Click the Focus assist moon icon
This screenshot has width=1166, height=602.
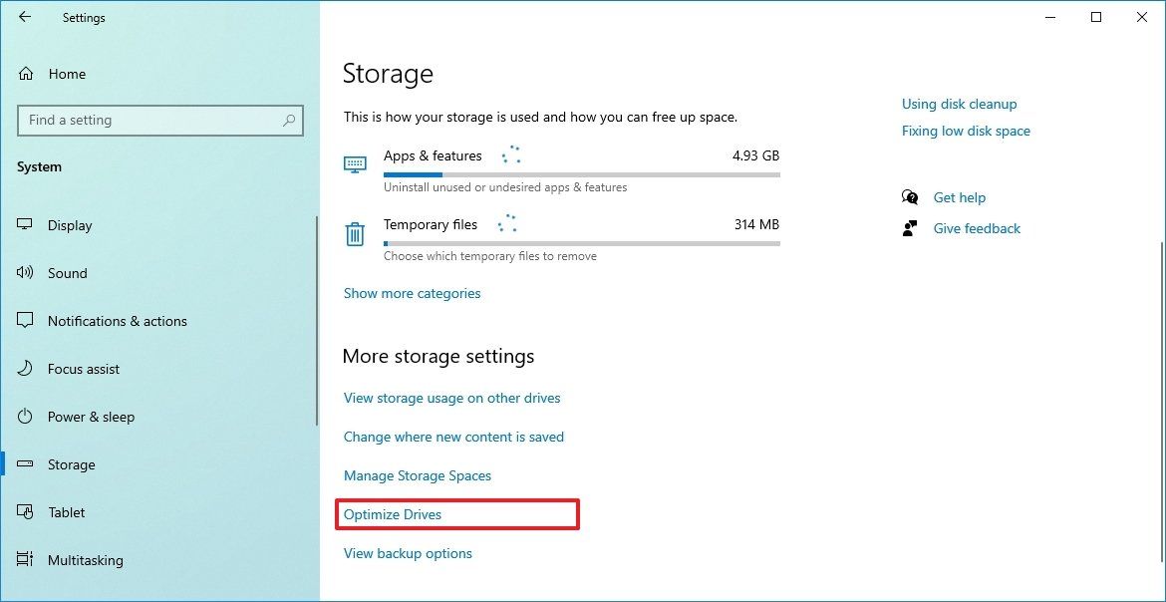(x=24, y=369)
